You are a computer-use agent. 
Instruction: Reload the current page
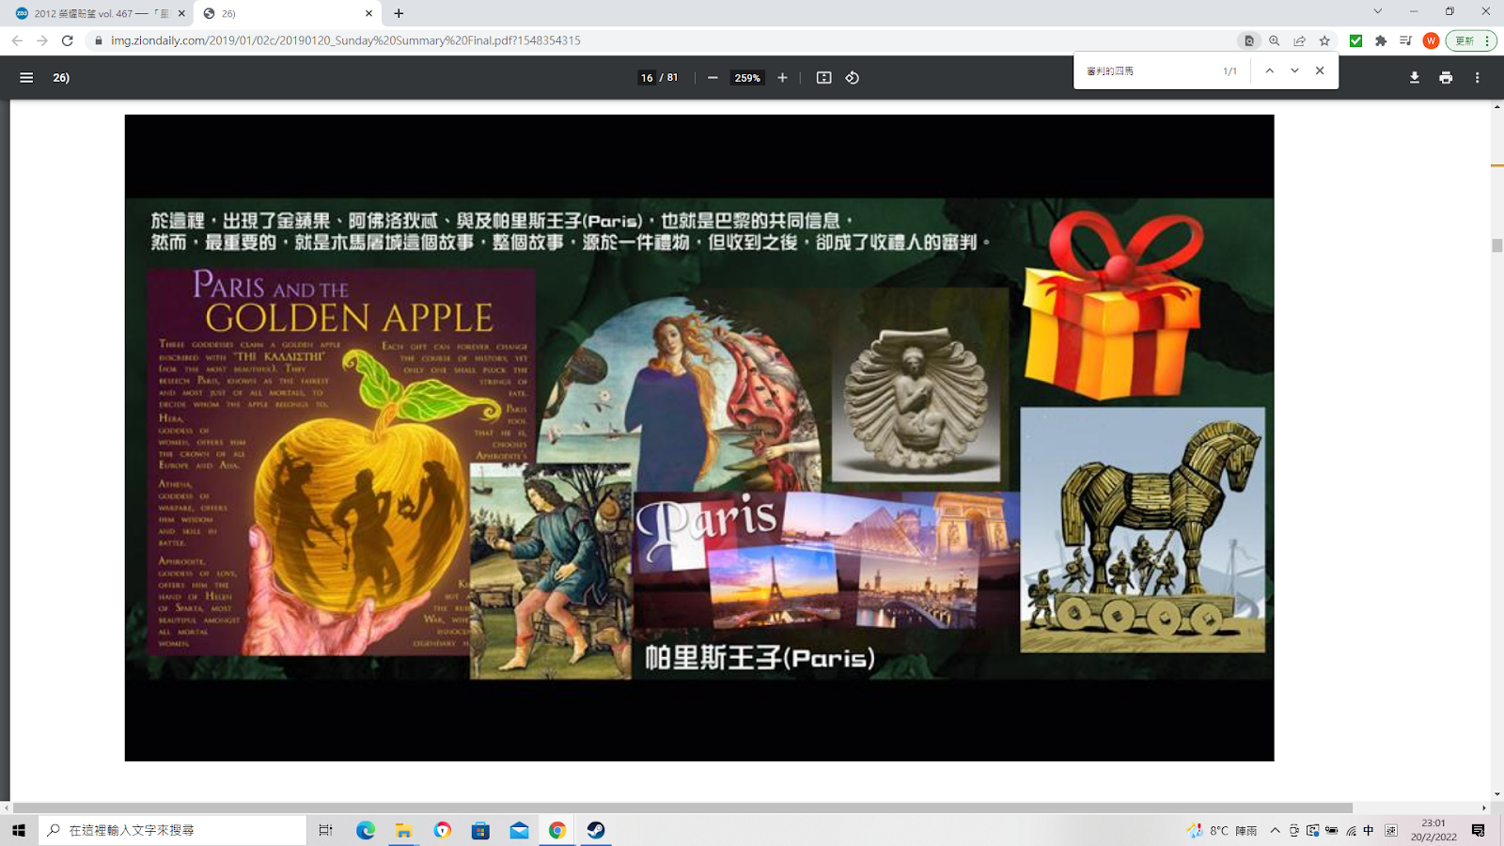(x=67, y=40)
